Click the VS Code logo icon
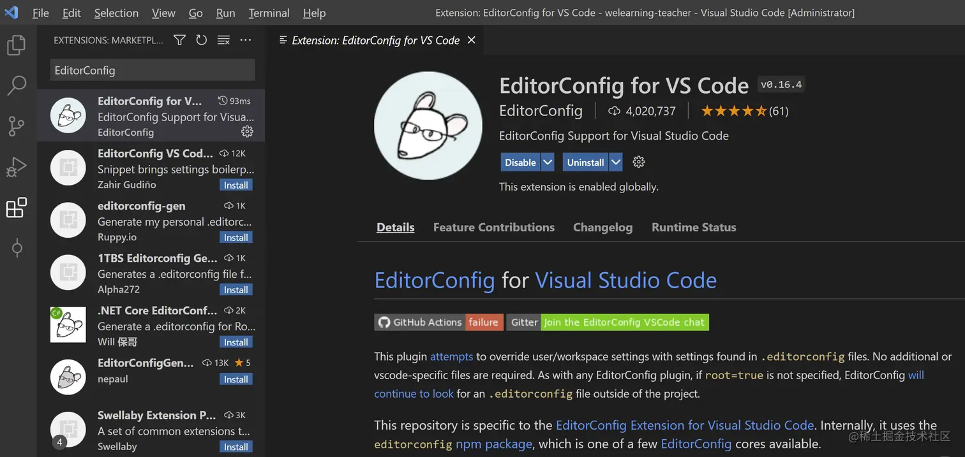This screenshot has height=457, width=965. tap(12, 13)
